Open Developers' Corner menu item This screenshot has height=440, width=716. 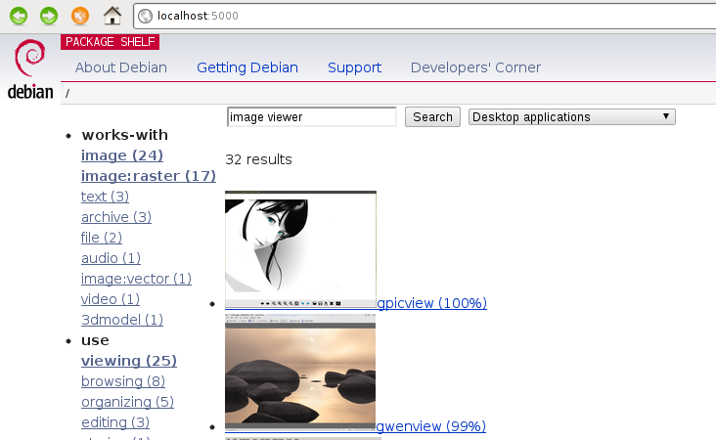coord(475,67)
